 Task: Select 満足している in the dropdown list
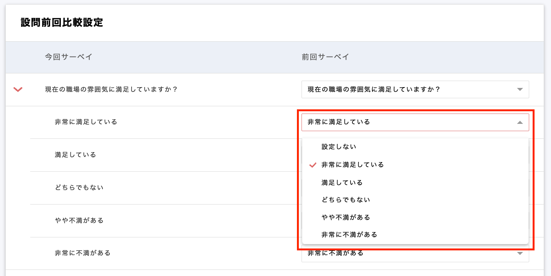point(342,183)
